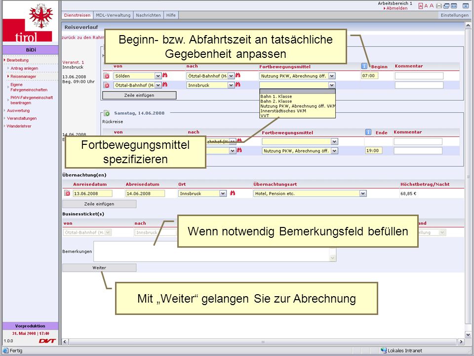474x356 pixels.
Task: Search location in Rückreise 19:00 row
Action: click(x=239, y=150)
